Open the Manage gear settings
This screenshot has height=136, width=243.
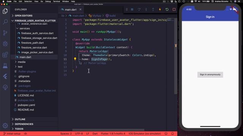[5, 125]
